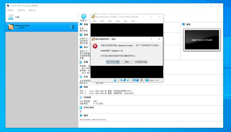Select the smartassistant VM in the list

pos(42,27)
